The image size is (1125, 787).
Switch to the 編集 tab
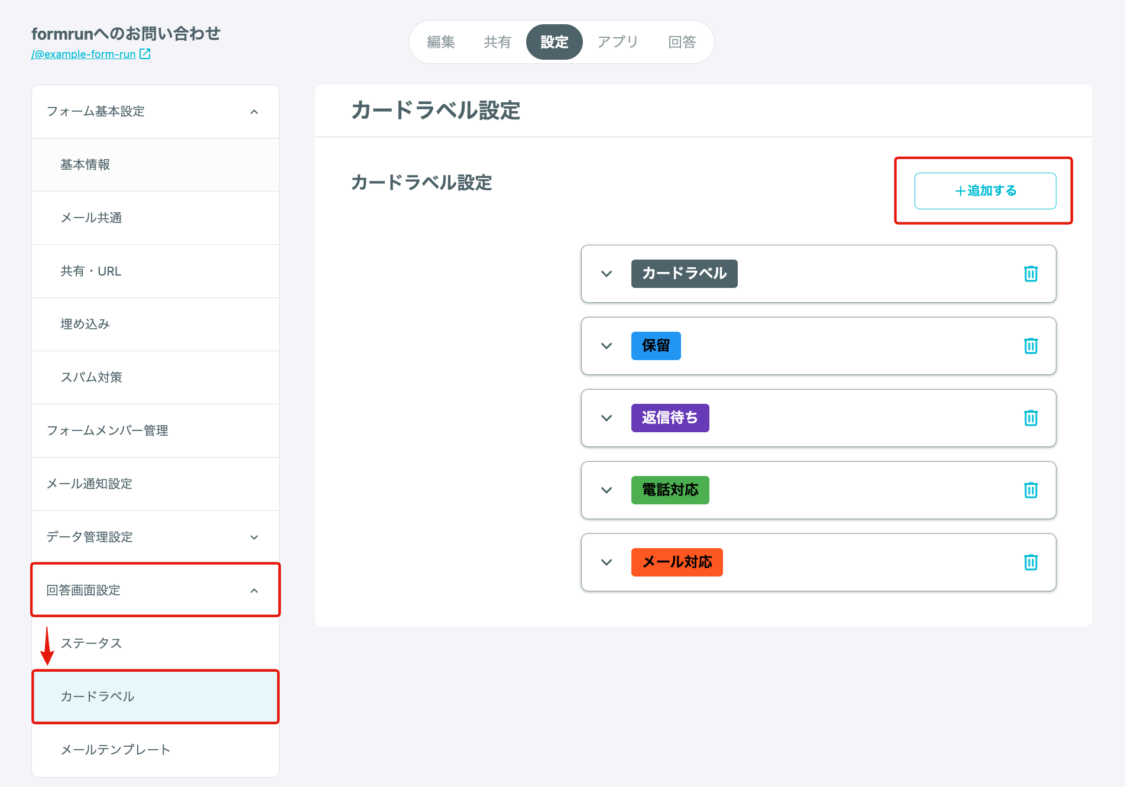coord(441,42)
